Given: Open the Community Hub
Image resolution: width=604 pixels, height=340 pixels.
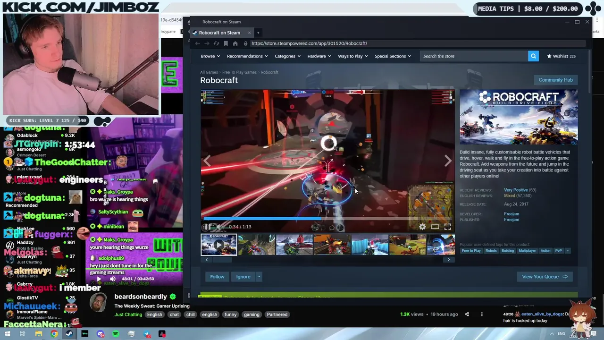Looking at the screenshot, I should [x=555, y=80].
